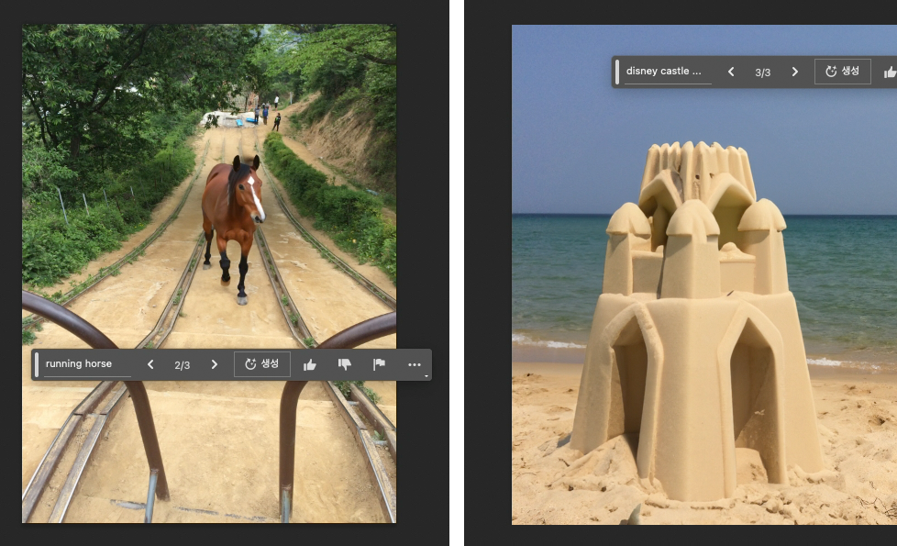Open the three-dots more options menu
This screenshot has height=546, width=897.
[x=415, y=364]
